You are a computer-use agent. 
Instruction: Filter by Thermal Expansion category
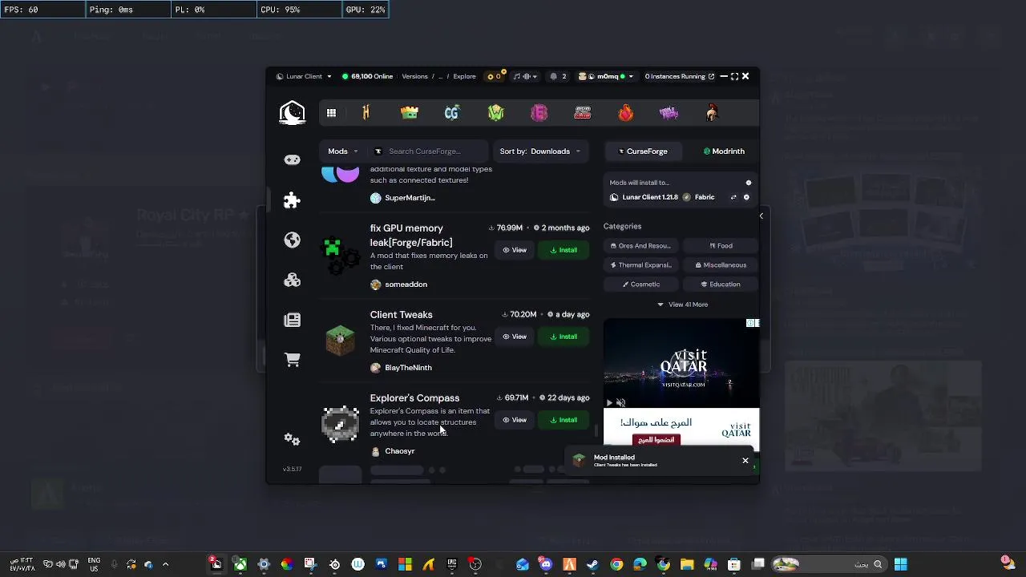click(x=640, y=265)
